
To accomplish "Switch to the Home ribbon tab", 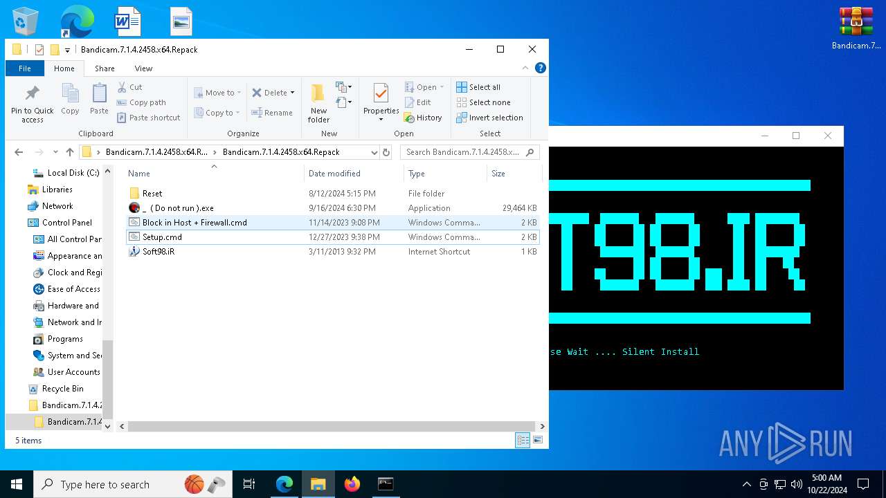I will click(64, 68).
